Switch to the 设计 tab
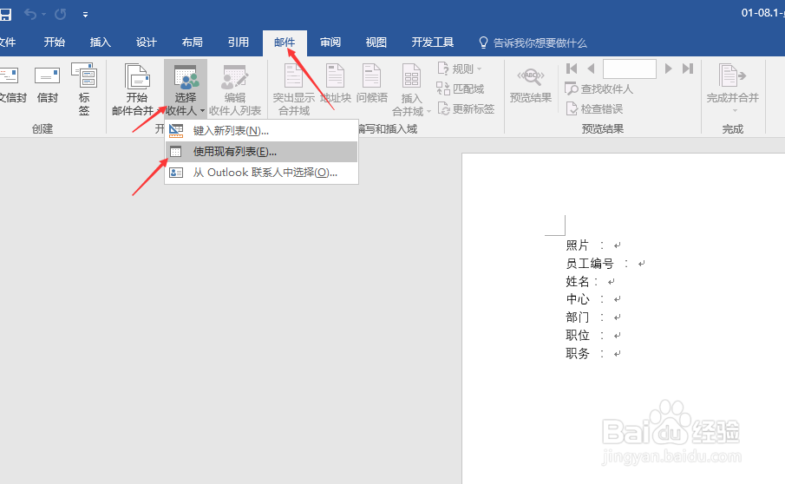The image size is (785, 484). pos(147,43)
